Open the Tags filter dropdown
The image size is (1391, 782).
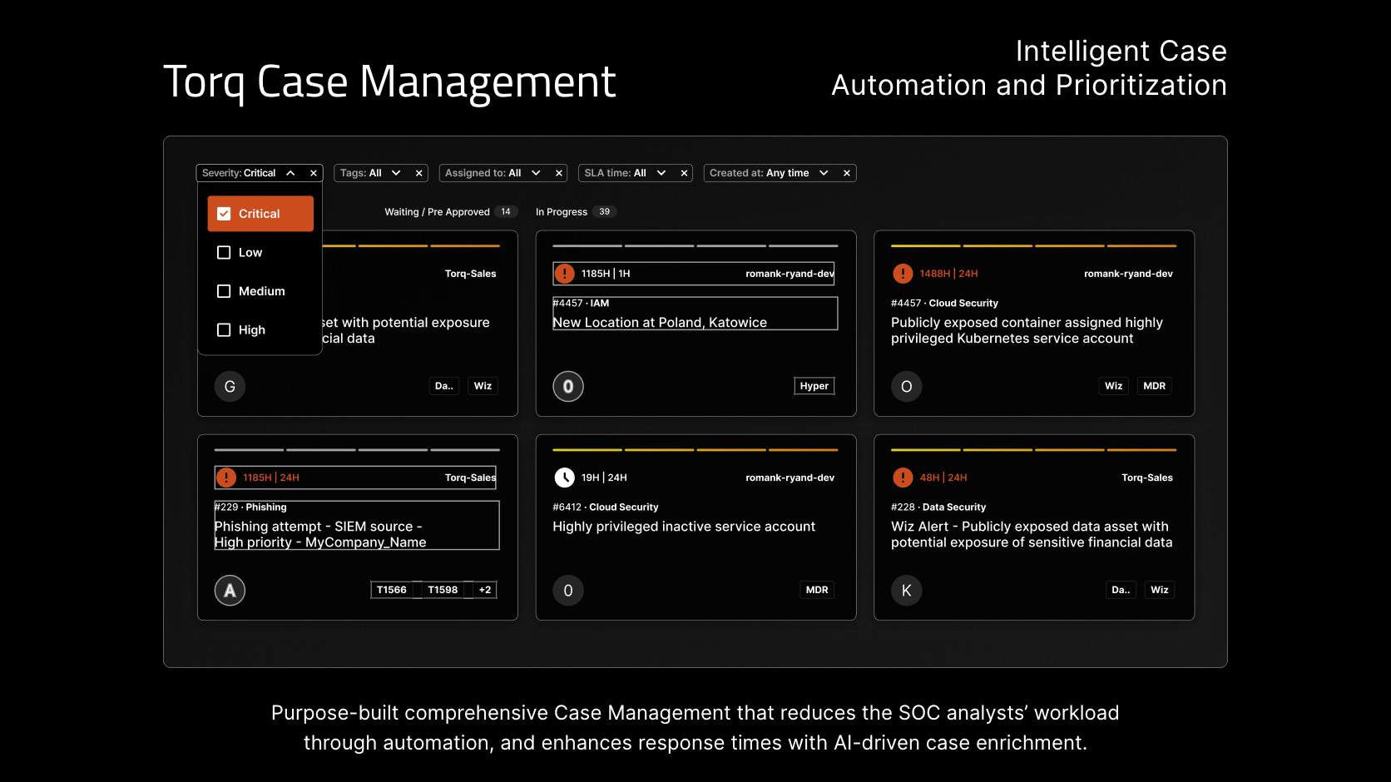click(396, 172)
